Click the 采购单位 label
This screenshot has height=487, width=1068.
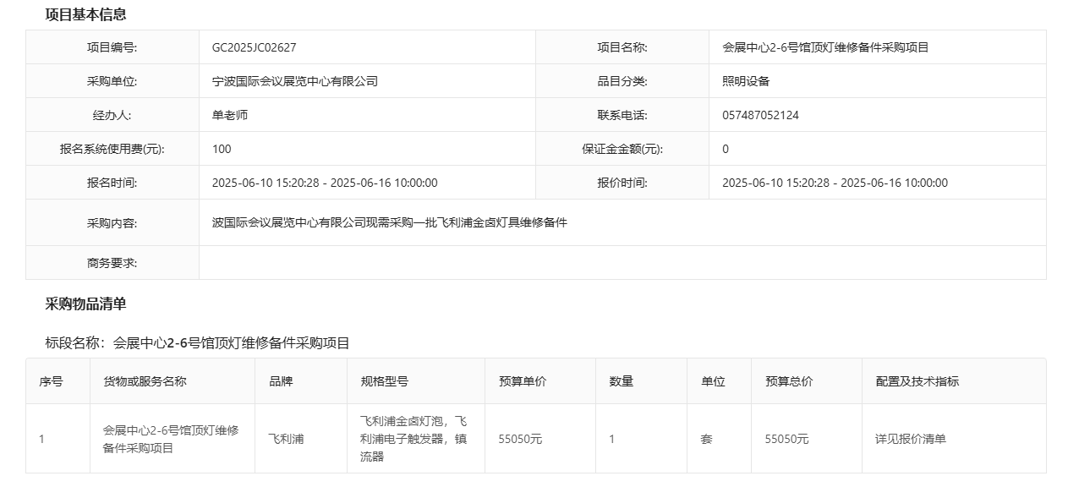tap(112, 81)
